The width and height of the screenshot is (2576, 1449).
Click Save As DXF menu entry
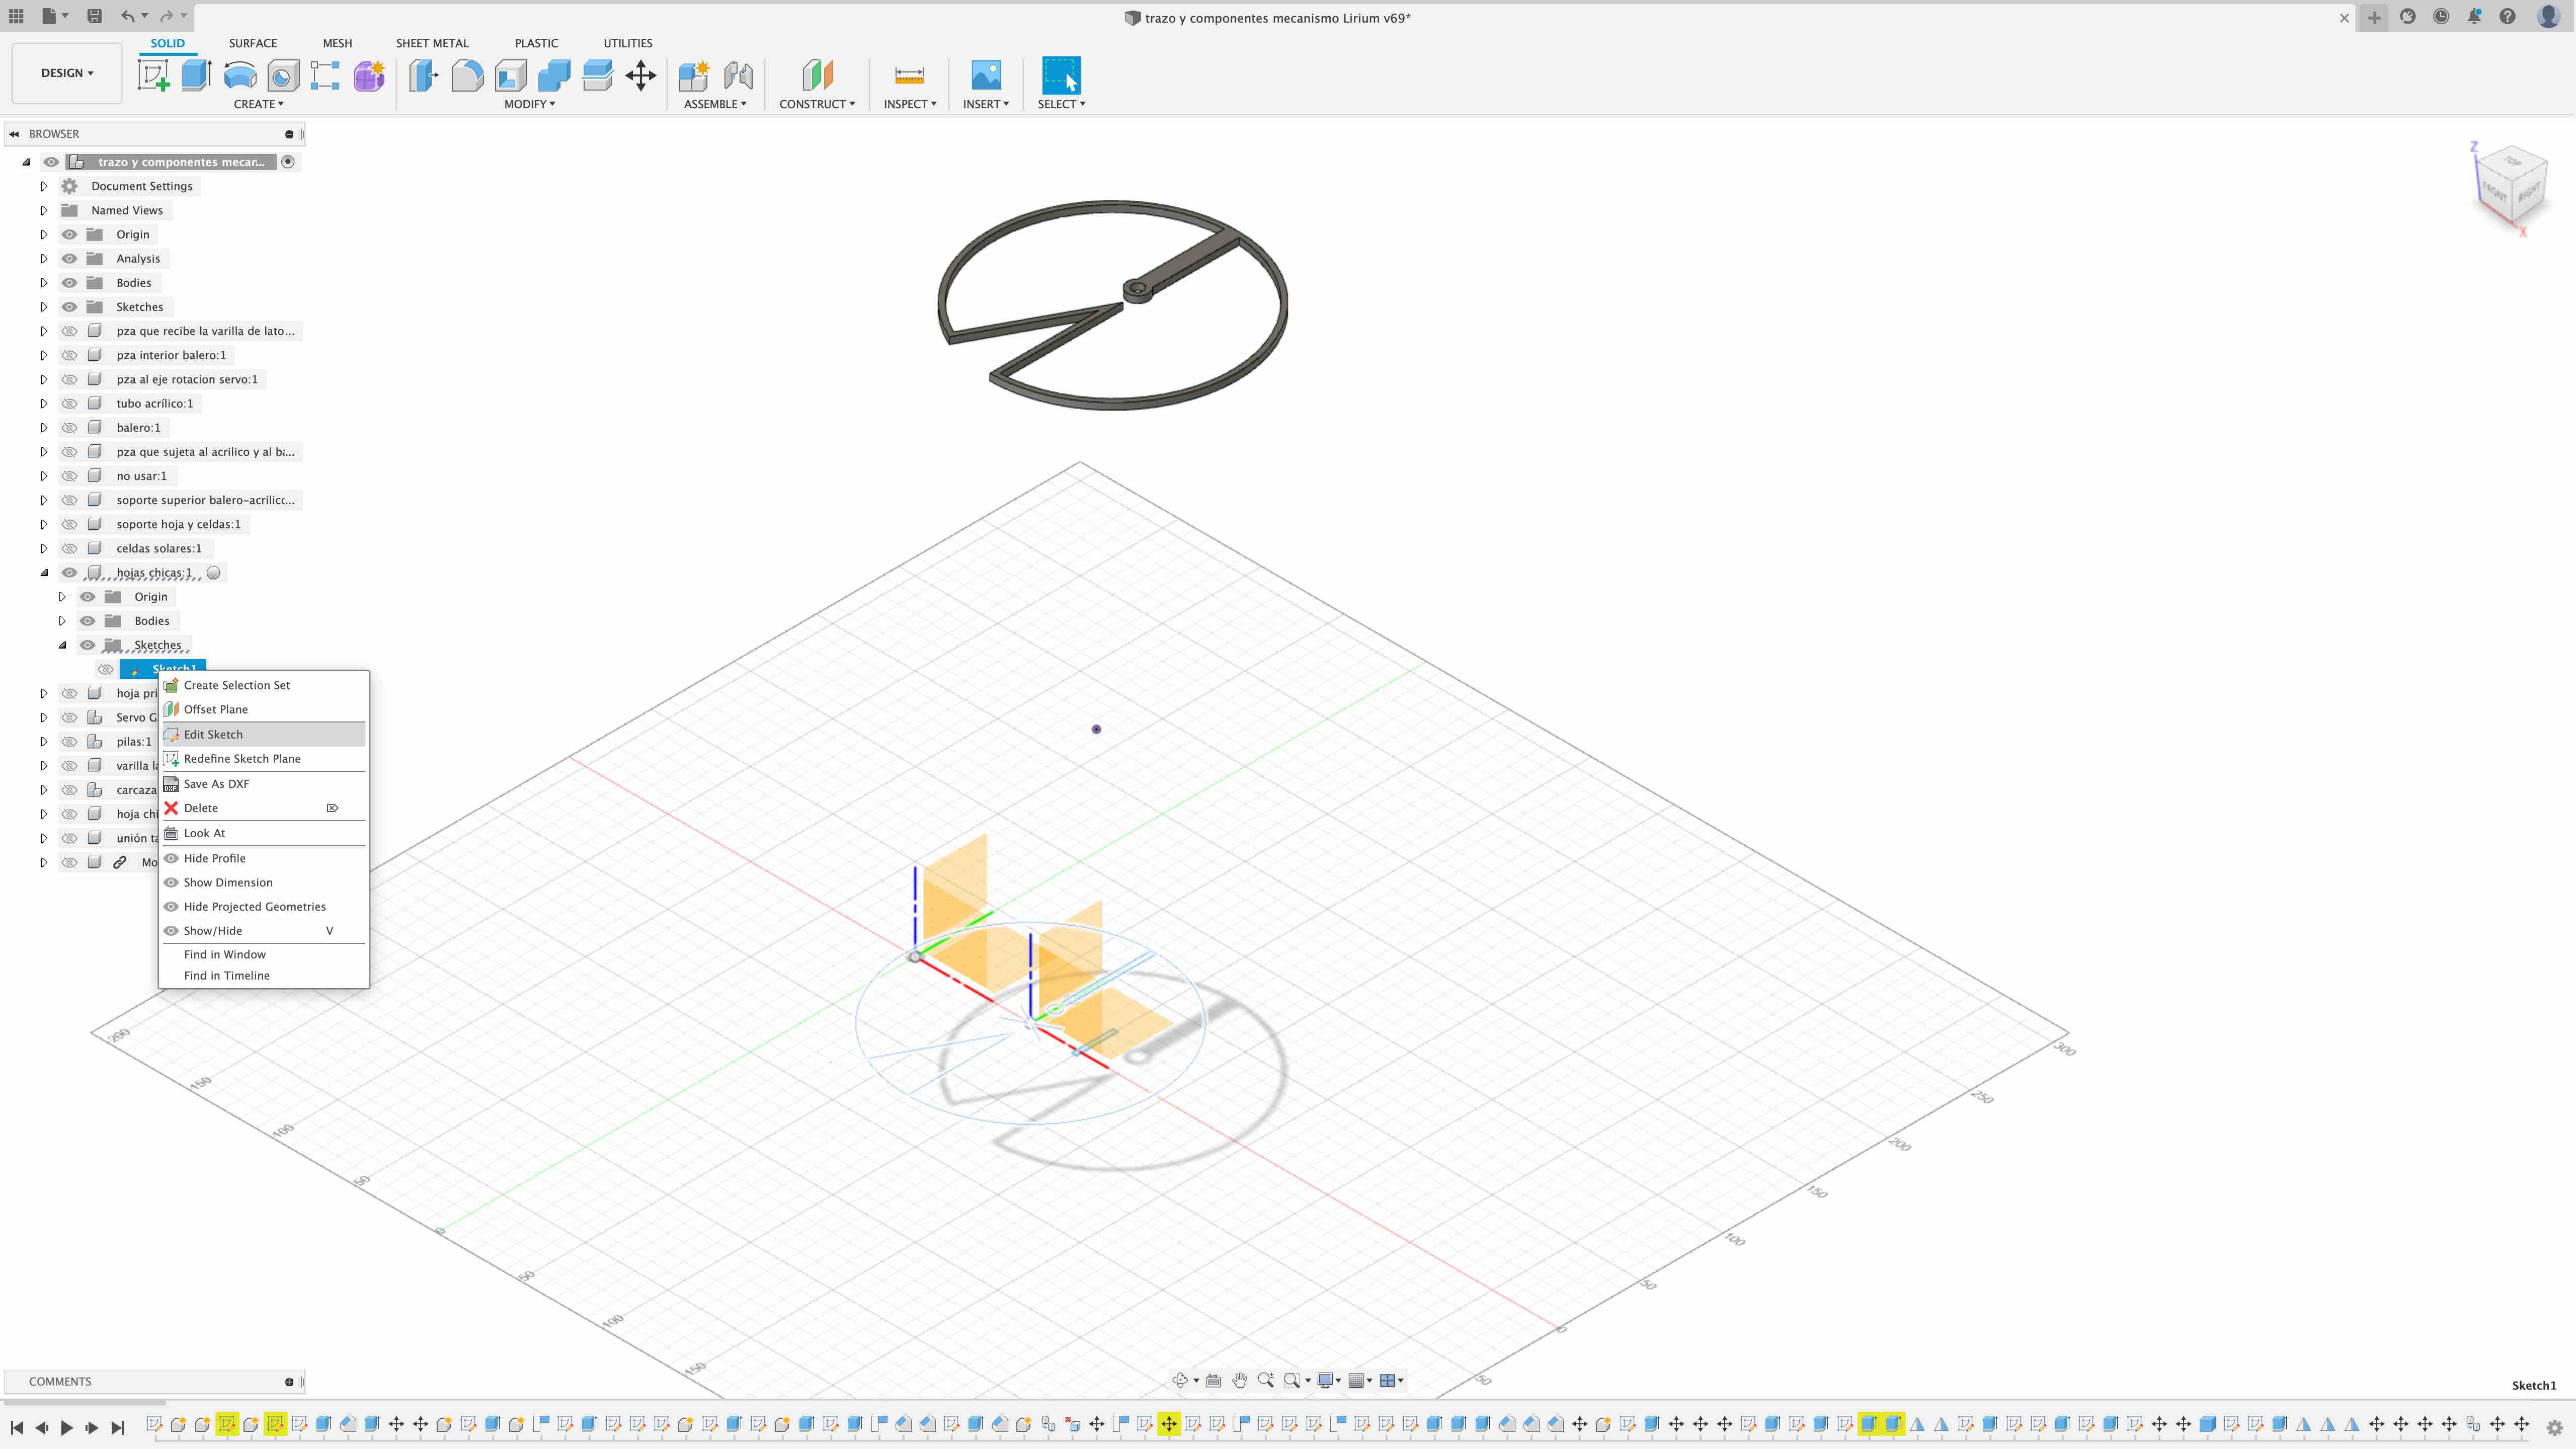point(216,783)
